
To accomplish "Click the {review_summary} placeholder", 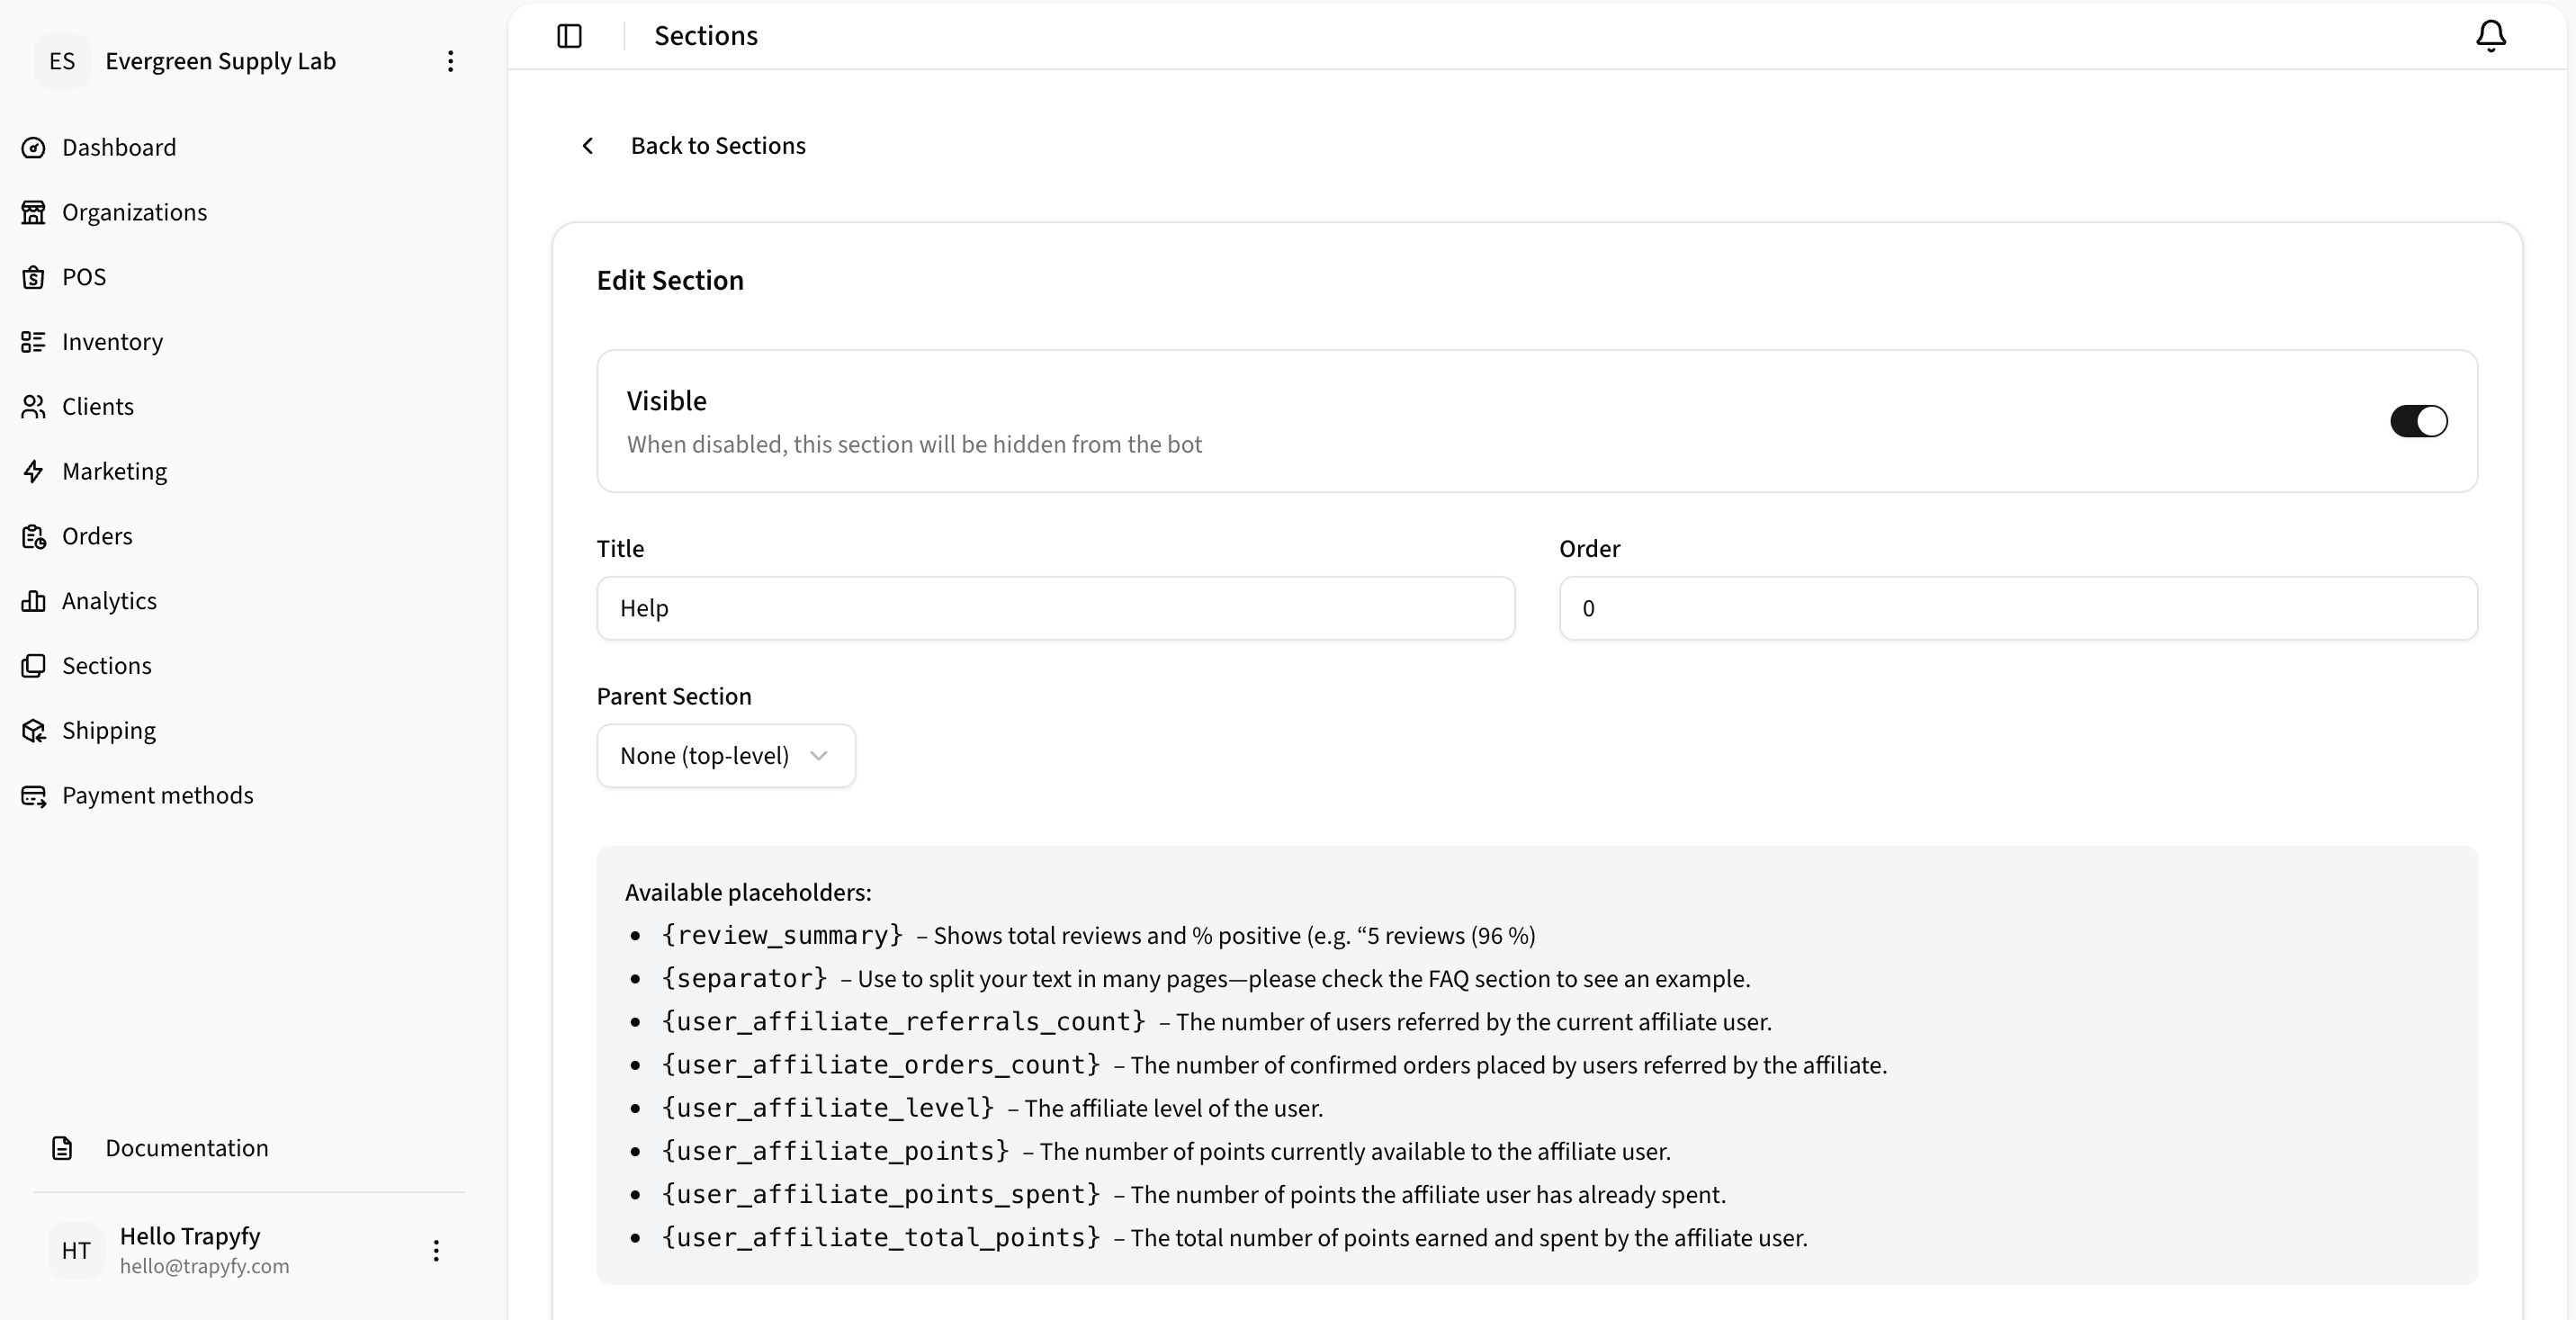I will pyautogui.click(x=782, y=936).
